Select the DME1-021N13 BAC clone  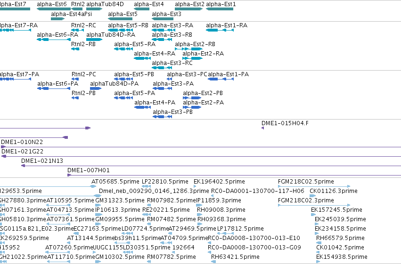[x=211, y=166]
